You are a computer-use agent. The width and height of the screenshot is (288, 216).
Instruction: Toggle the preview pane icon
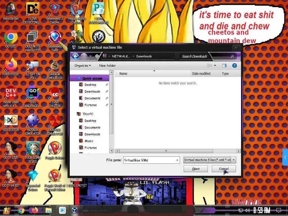pyautogui.click(x=224, y=66)
